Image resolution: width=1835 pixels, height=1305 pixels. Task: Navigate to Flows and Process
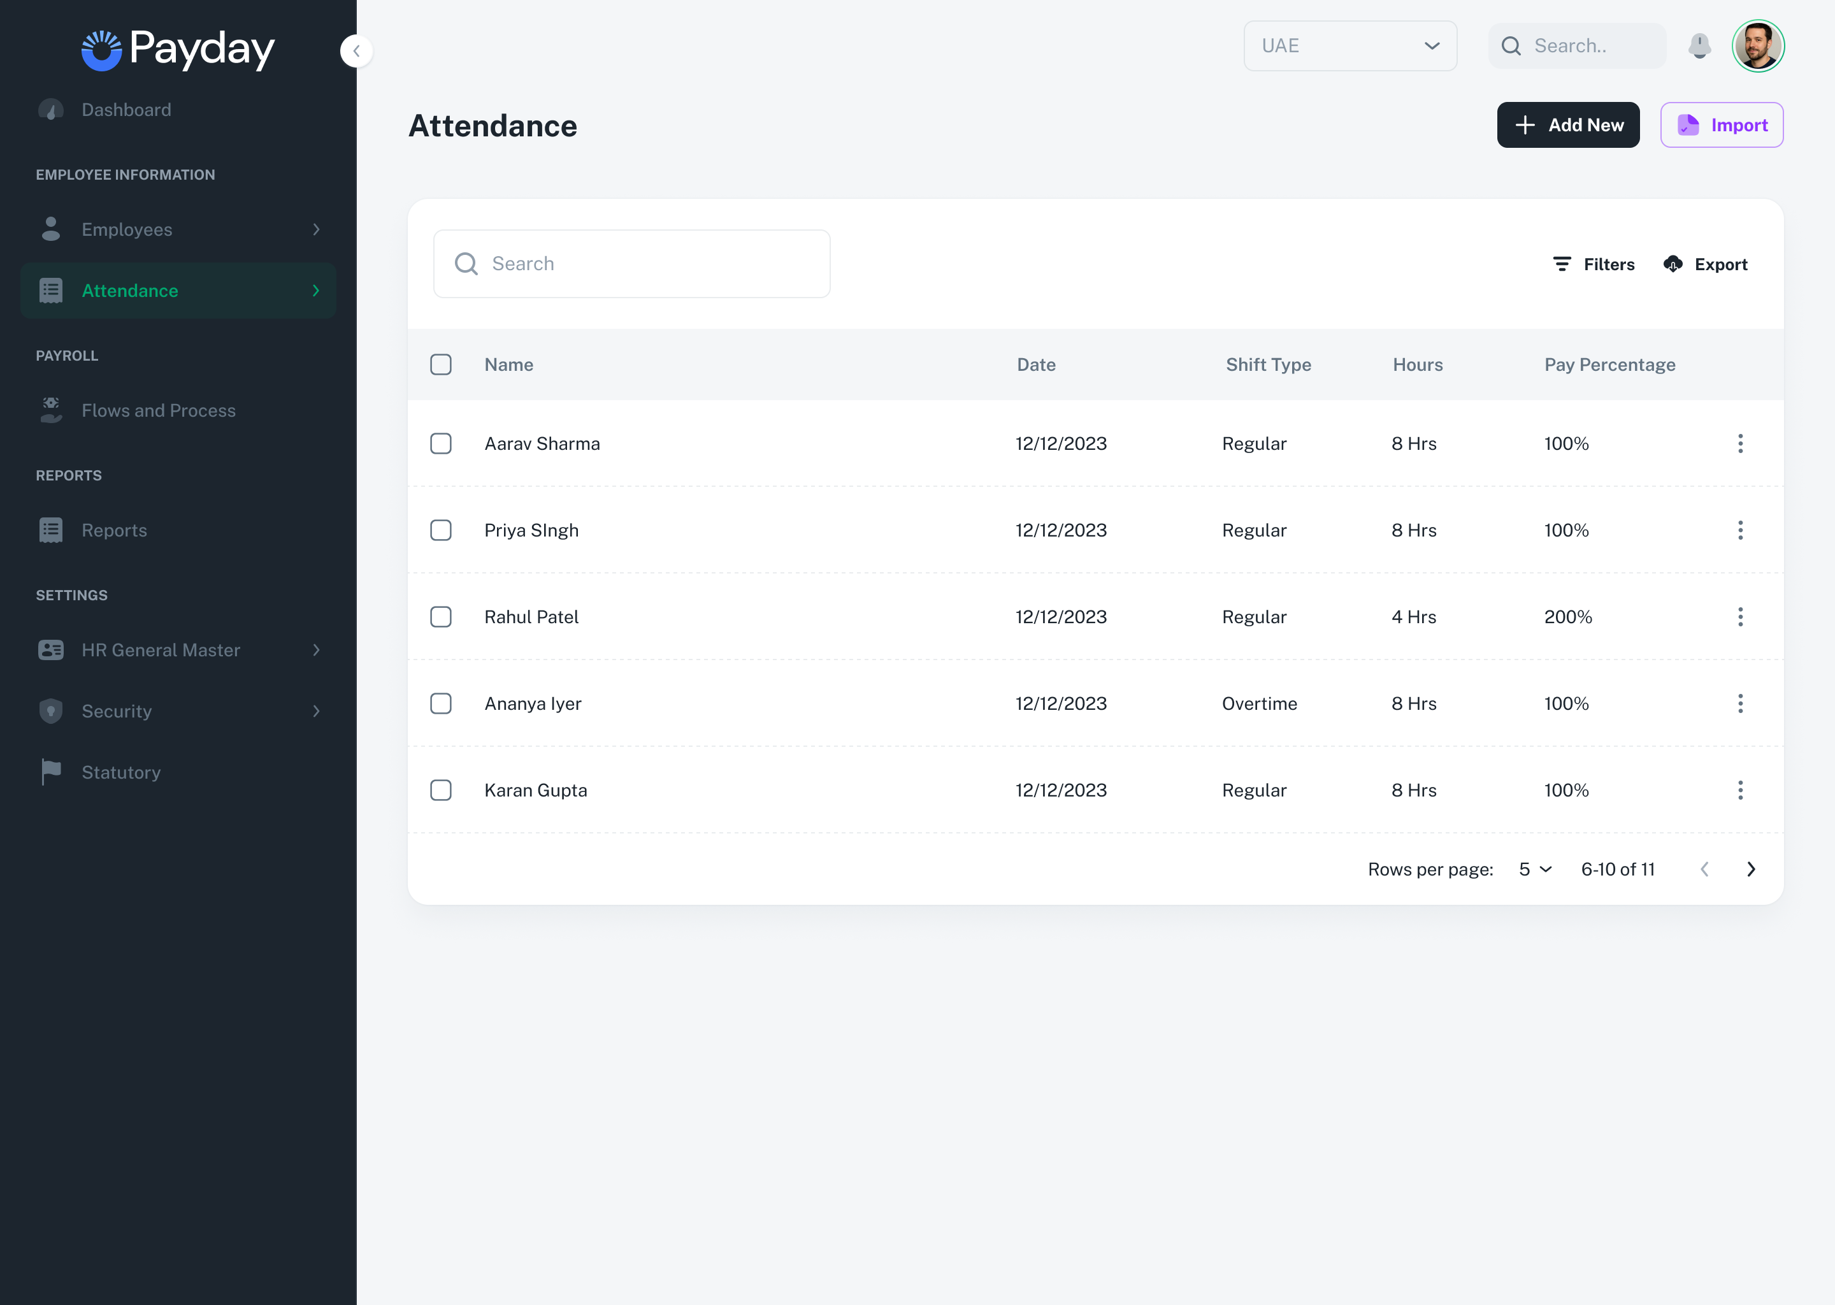(x=158, y=410)
